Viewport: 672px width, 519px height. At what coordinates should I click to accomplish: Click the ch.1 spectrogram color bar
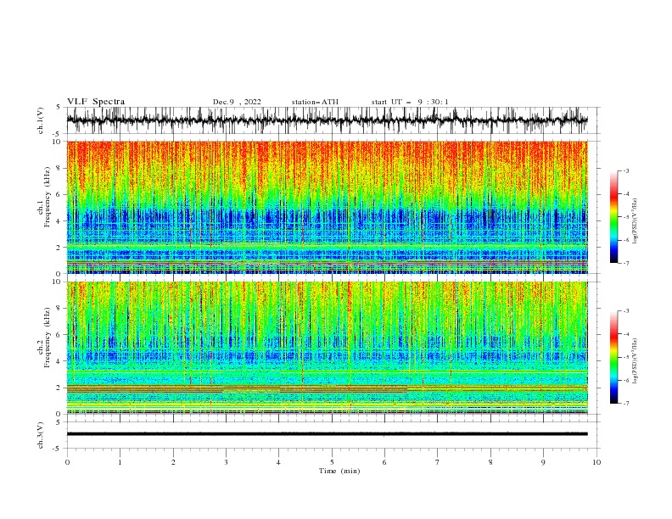tap(613, 217)
